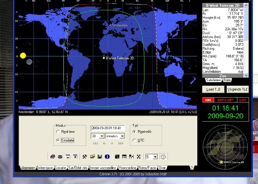The image size is (258, 184).
Task: Click the question mark help tab
Action: coord(192,168)
